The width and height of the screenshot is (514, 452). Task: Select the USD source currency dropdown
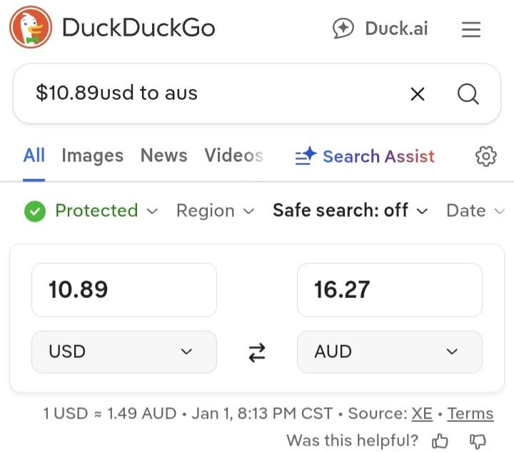[x=124, y=351]
